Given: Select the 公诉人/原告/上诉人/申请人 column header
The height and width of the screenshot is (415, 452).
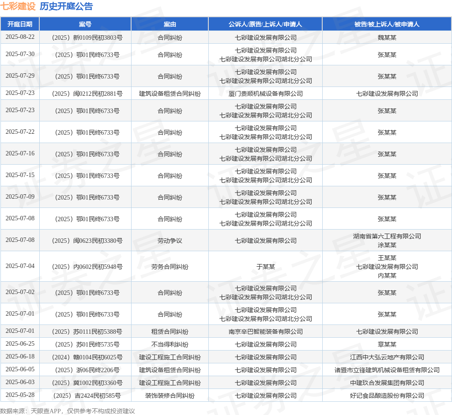Looking at the screenshot, I should pos(265,24).
